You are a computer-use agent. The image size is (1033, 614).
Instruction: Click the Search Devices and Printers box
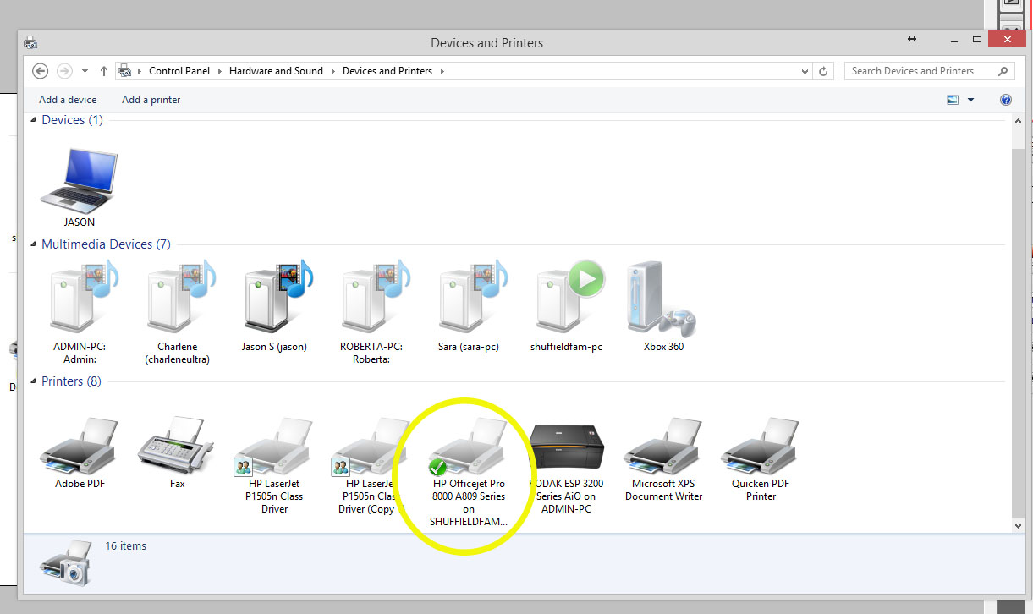point(922,71)
